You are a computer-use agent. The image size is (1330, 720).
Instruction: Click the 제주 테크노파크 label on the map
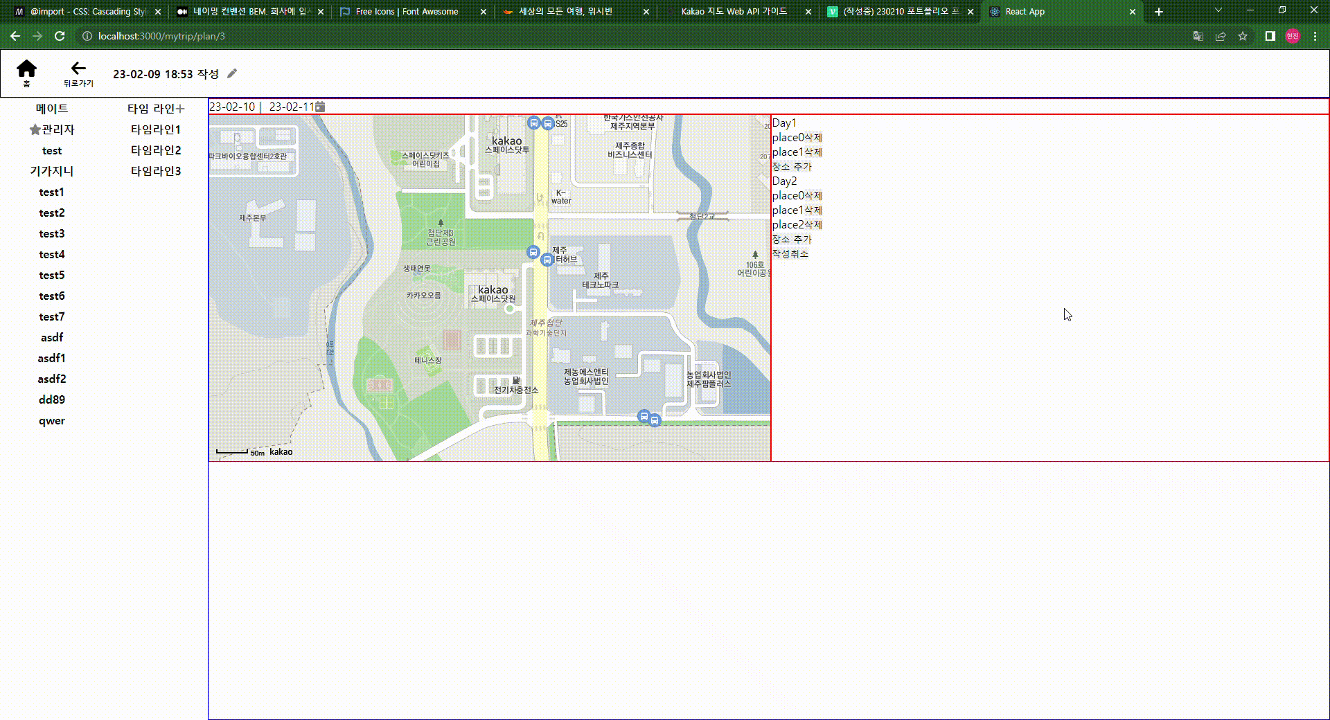[601, 280]
